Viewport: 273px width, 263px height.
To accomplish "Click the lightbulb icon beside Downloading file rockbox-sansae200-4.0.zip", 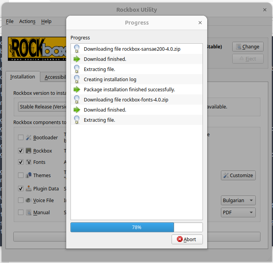I will [77, 49].
